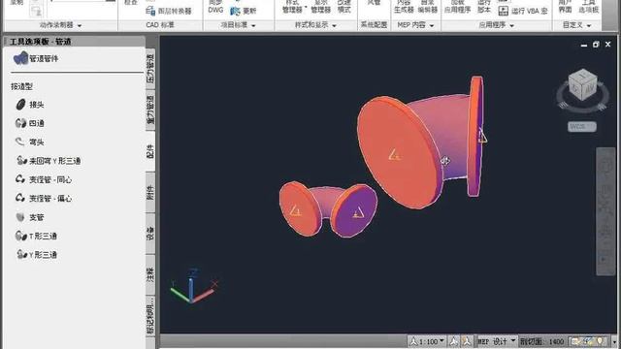The width and height of the screenshot is (621, 349).
Task: Click the annotation visibility icon in status bar
Action: 454,341
